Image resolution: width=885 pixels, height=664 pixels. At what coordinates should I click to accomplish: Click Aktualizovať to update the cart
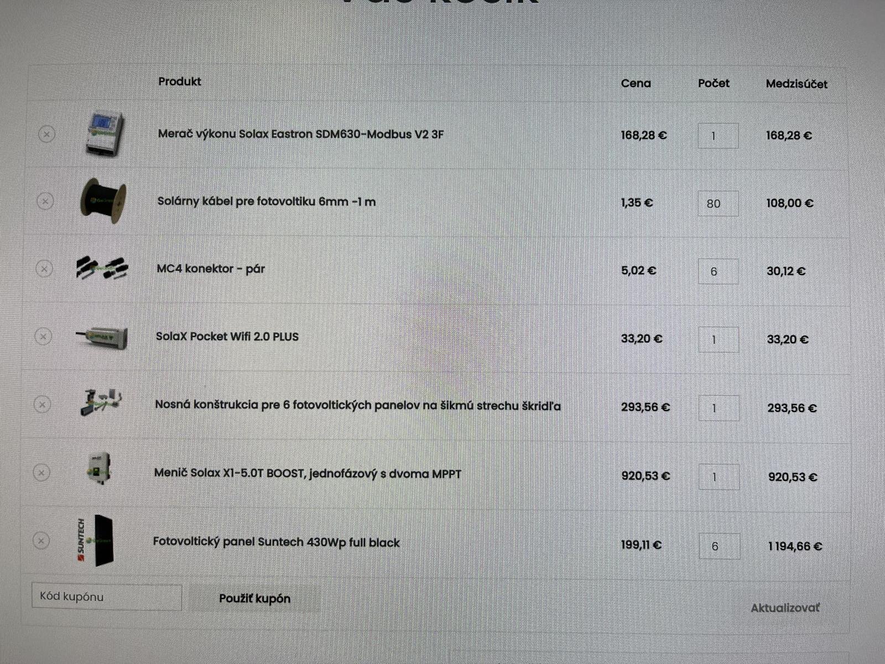[x=785, y=608]
